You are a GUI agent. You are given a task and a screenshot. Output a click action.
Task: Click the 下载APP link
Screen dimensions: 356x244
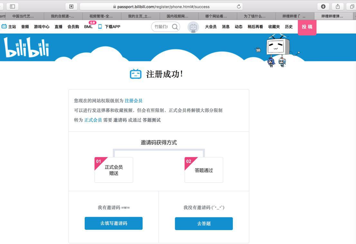coord(112,26)
